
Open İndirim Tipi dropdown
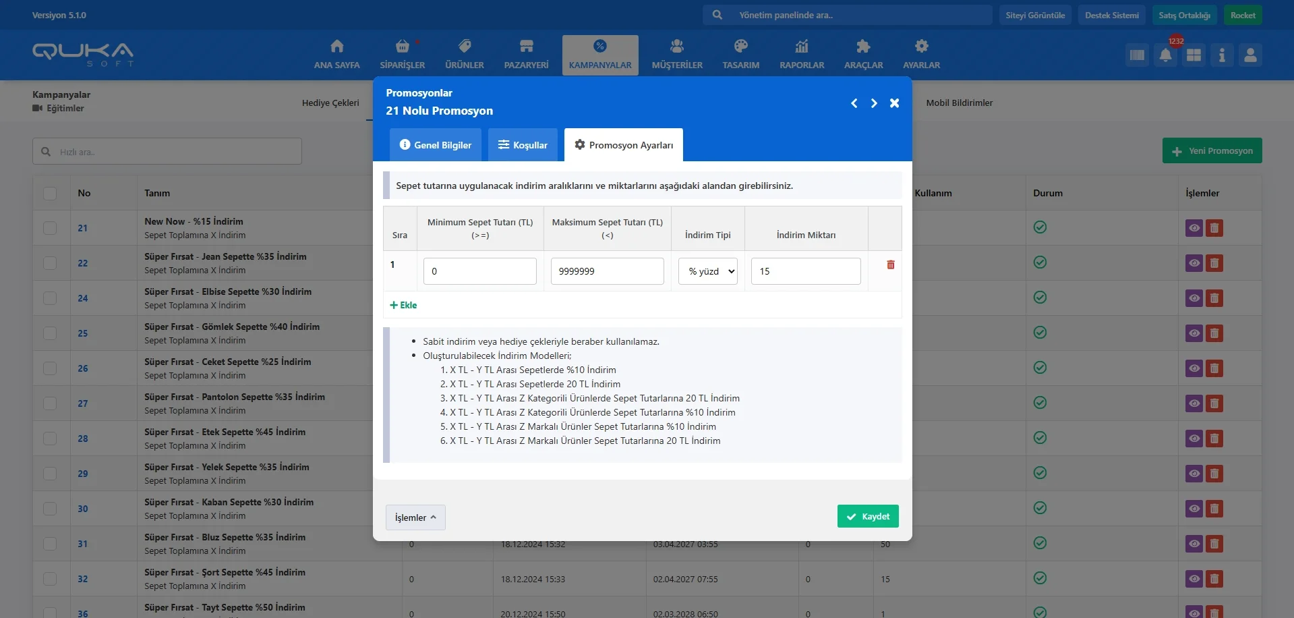[x=708, y=271]
